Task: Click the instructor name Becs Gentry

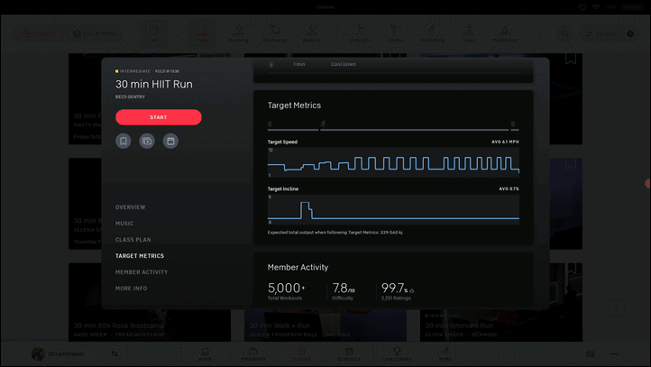Action: coord(131,96)
